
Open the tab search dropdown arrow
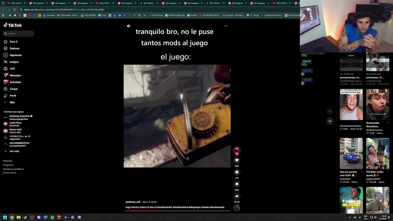(x=2, y=3)
